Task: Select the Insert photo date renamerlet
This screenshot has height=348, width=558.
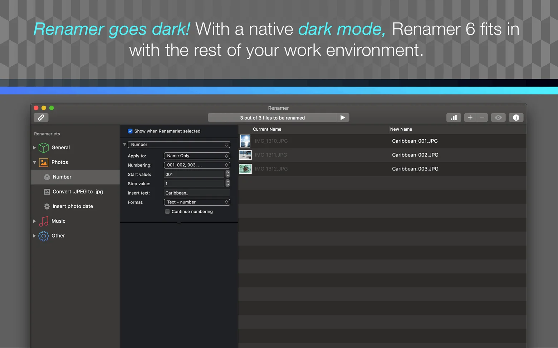Action: [x=73, y=206]
